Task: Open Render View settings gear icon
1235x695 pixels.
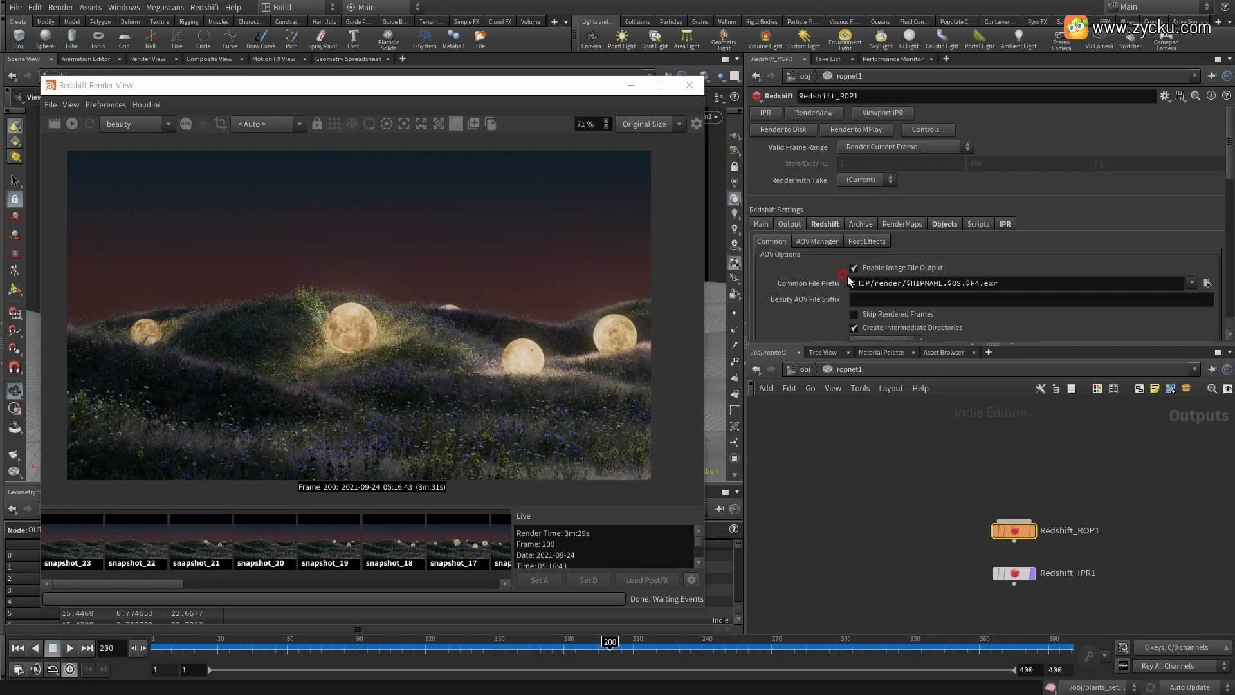Action: click(x=696, y=124)
